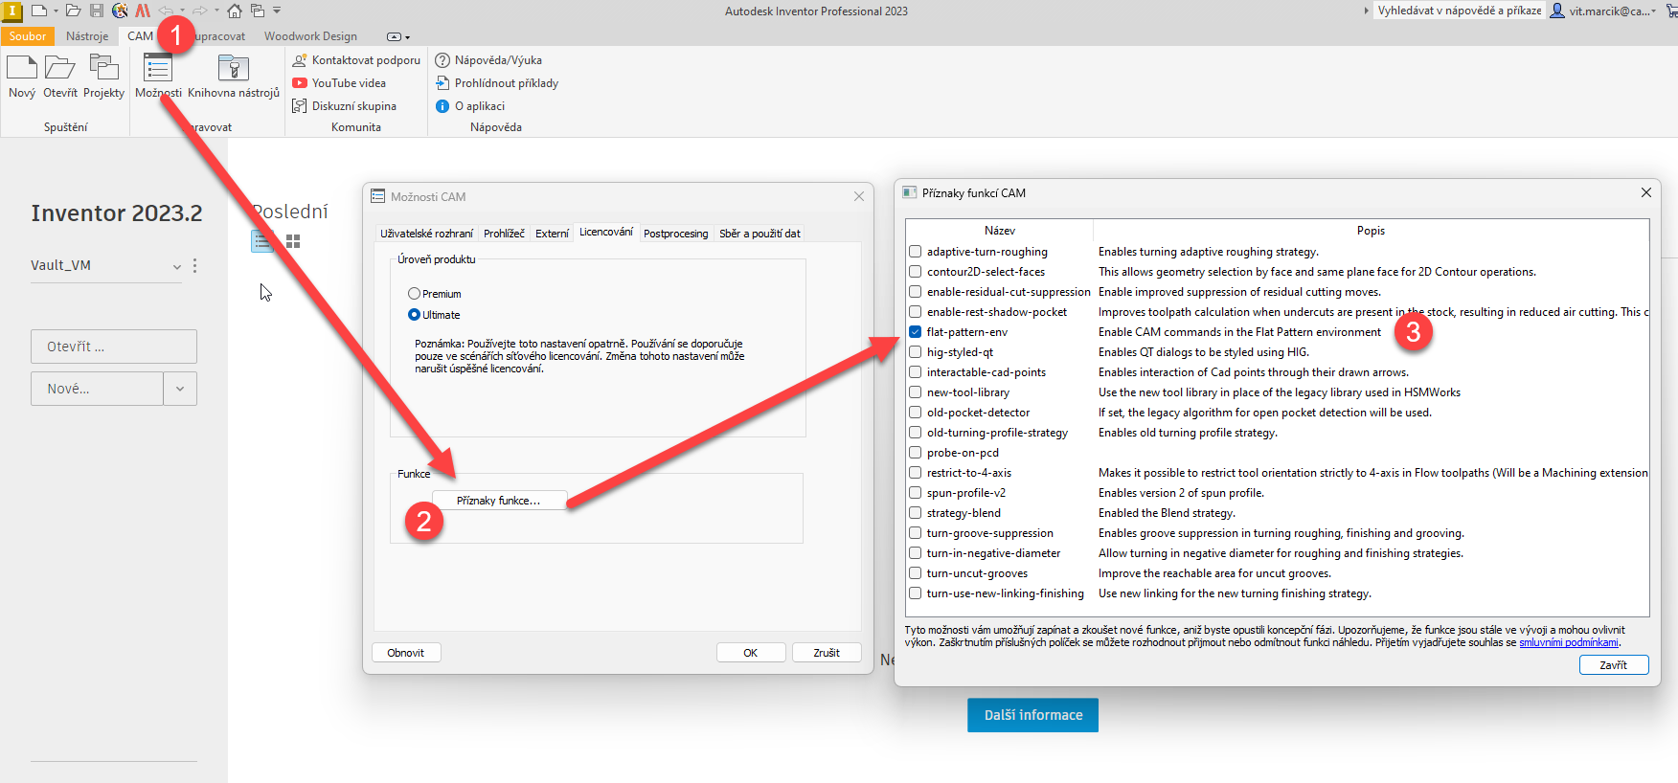
Task: Click the Home icon in the quick access toolbar
Action: [234, 11]
